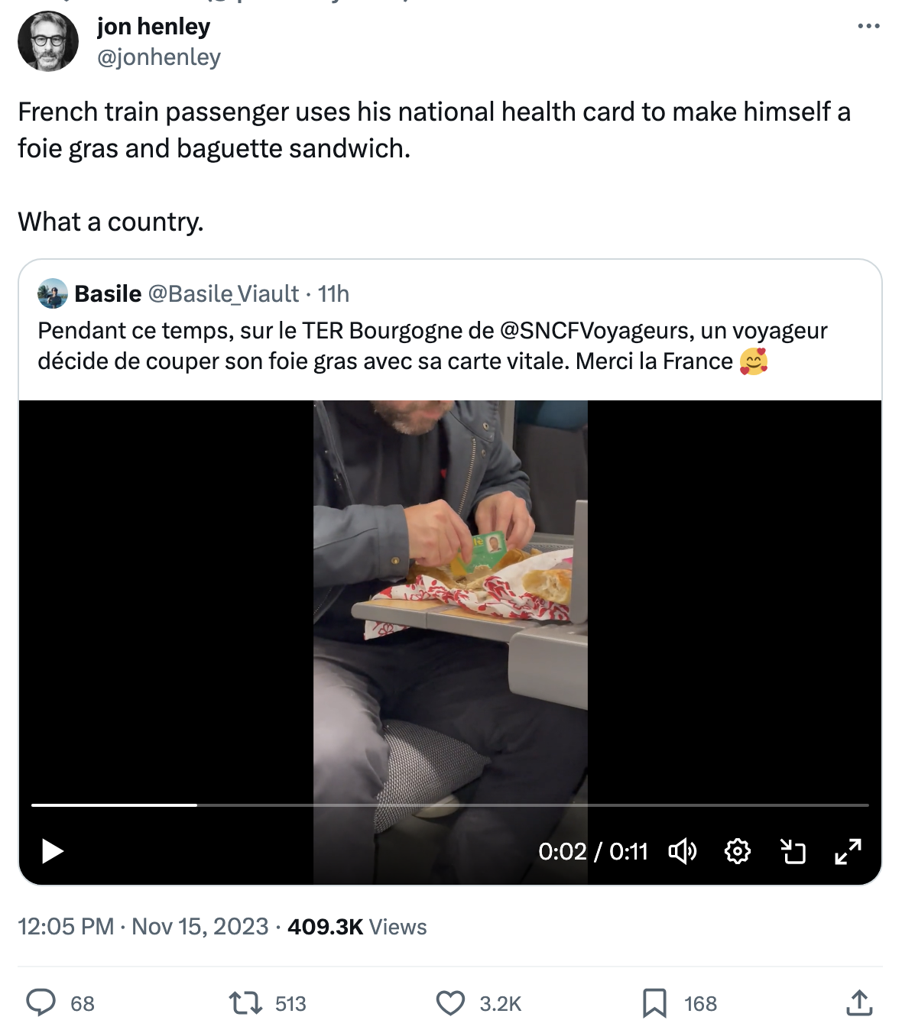The height and width of the screenshot is (1033, 902).
Task: Open the @Basile_Viault quoted profile
Action: (222, 293)
